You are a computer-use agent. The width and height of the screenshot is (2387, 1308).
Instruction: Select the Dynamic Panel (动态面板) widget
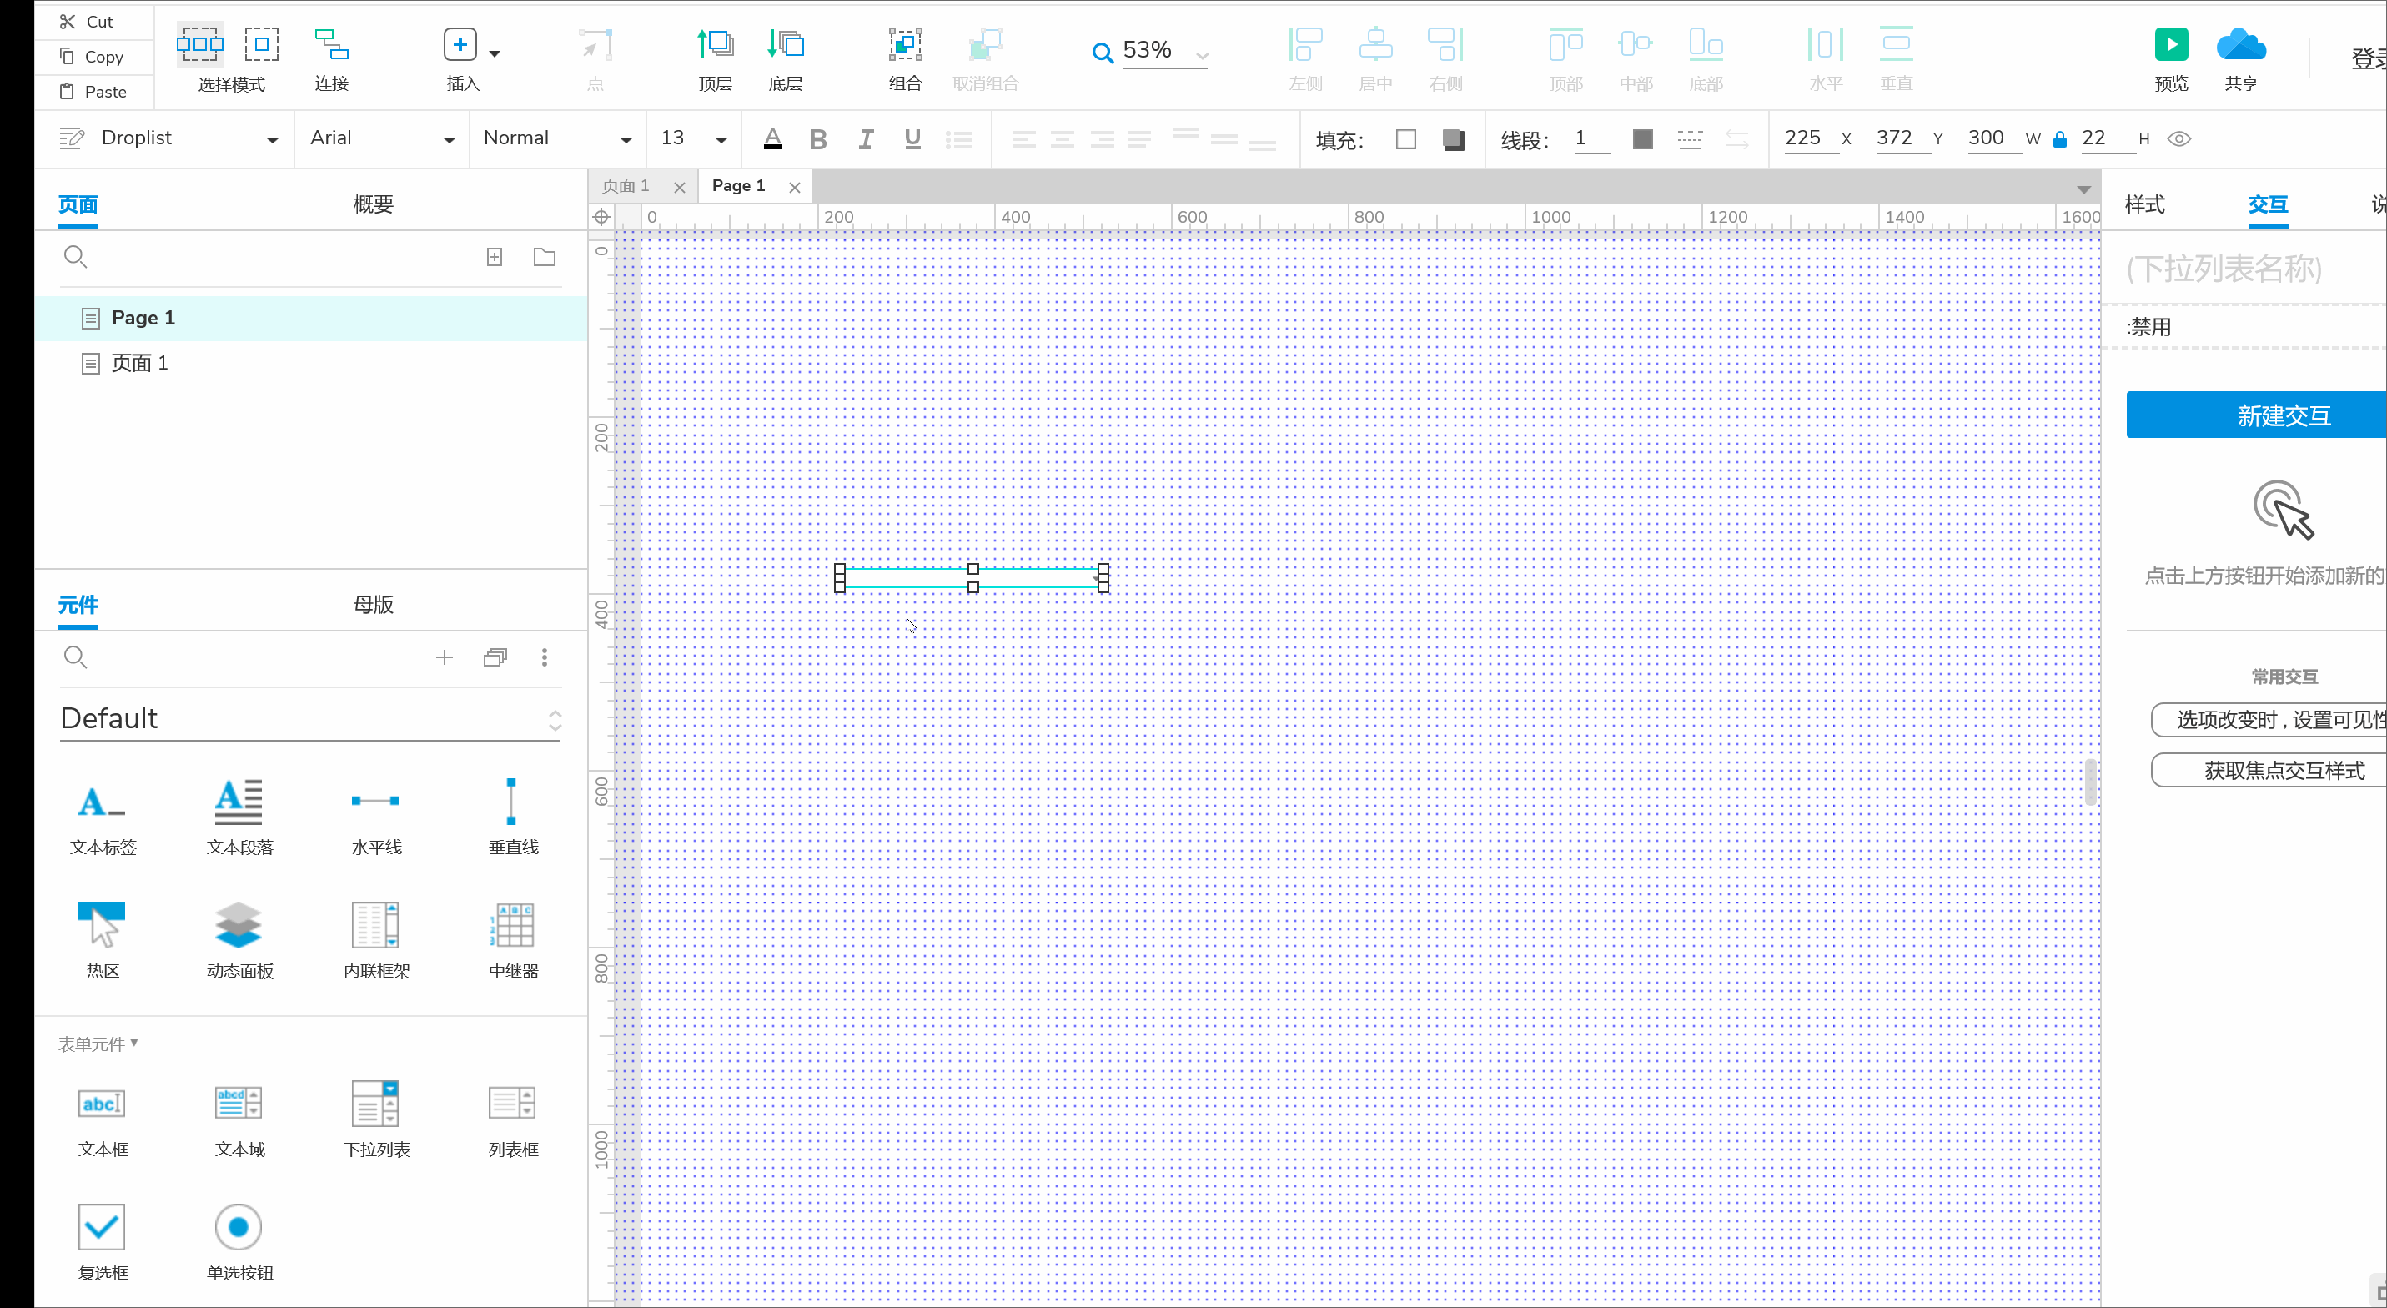click(x=239, y=925)
